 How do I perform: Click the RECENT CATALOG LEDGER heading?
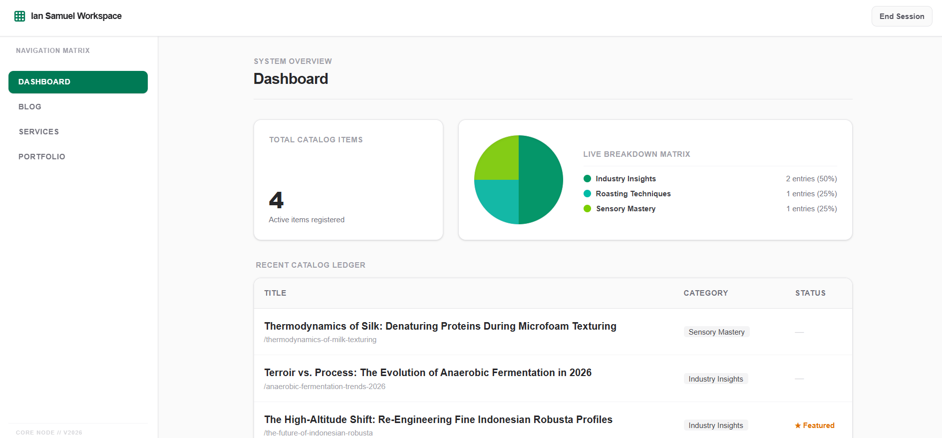click(x=311, y=265)
